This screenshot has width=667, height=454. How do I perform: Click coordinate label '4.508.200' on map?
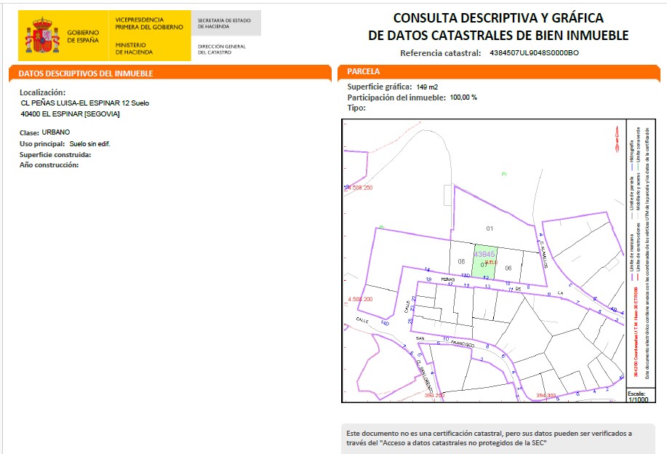[x=360, y=299]
